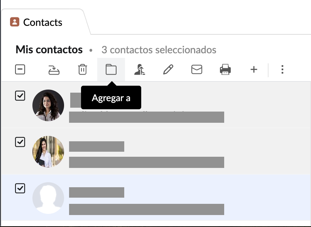Click the merge contacts person icon
This screenshot has height=227, width=311.
click(x=139, y=69)
